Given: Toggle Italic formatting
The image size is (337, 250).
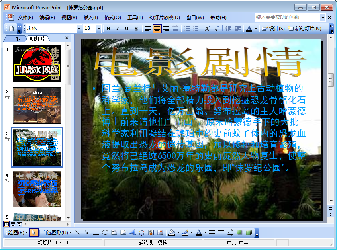Looking at the screenshot, I should click(x=118, y=29).
